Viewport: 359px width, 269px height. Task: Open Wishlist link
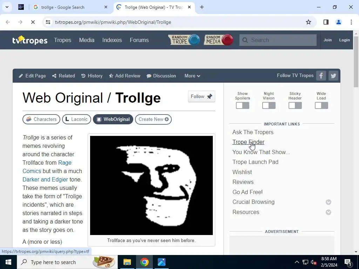[x=242, y=172]
